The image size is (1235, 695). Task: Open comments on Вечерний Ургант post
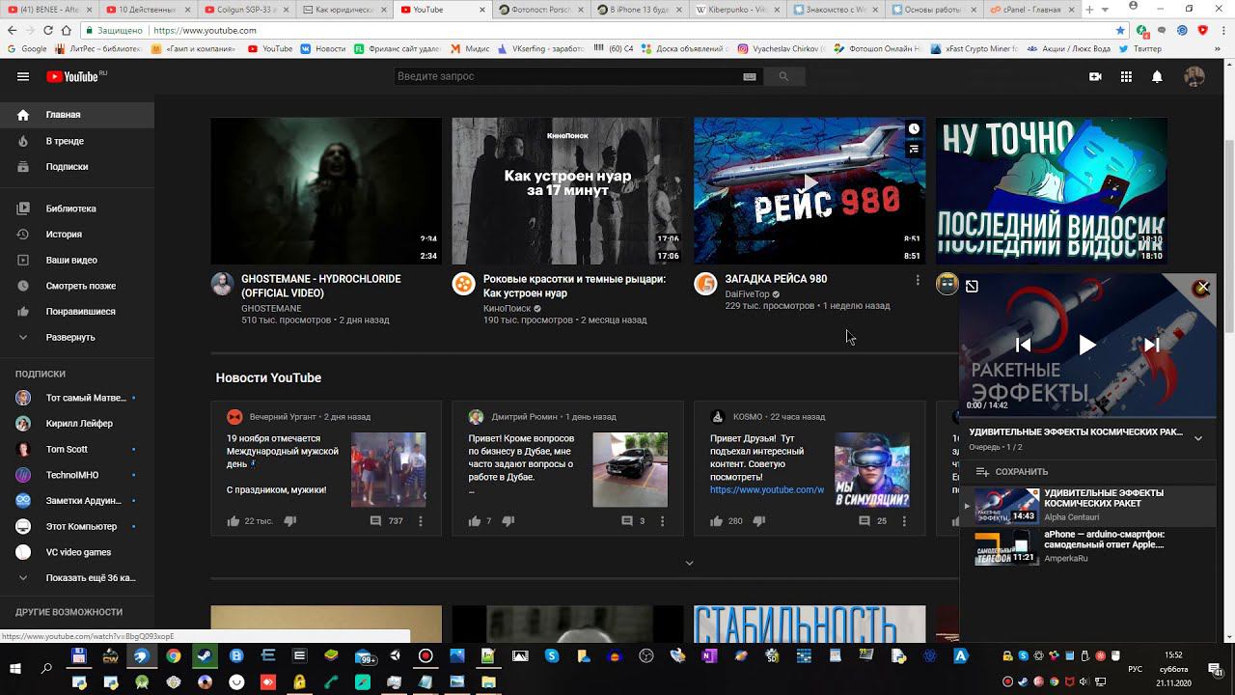click(376, 521)
